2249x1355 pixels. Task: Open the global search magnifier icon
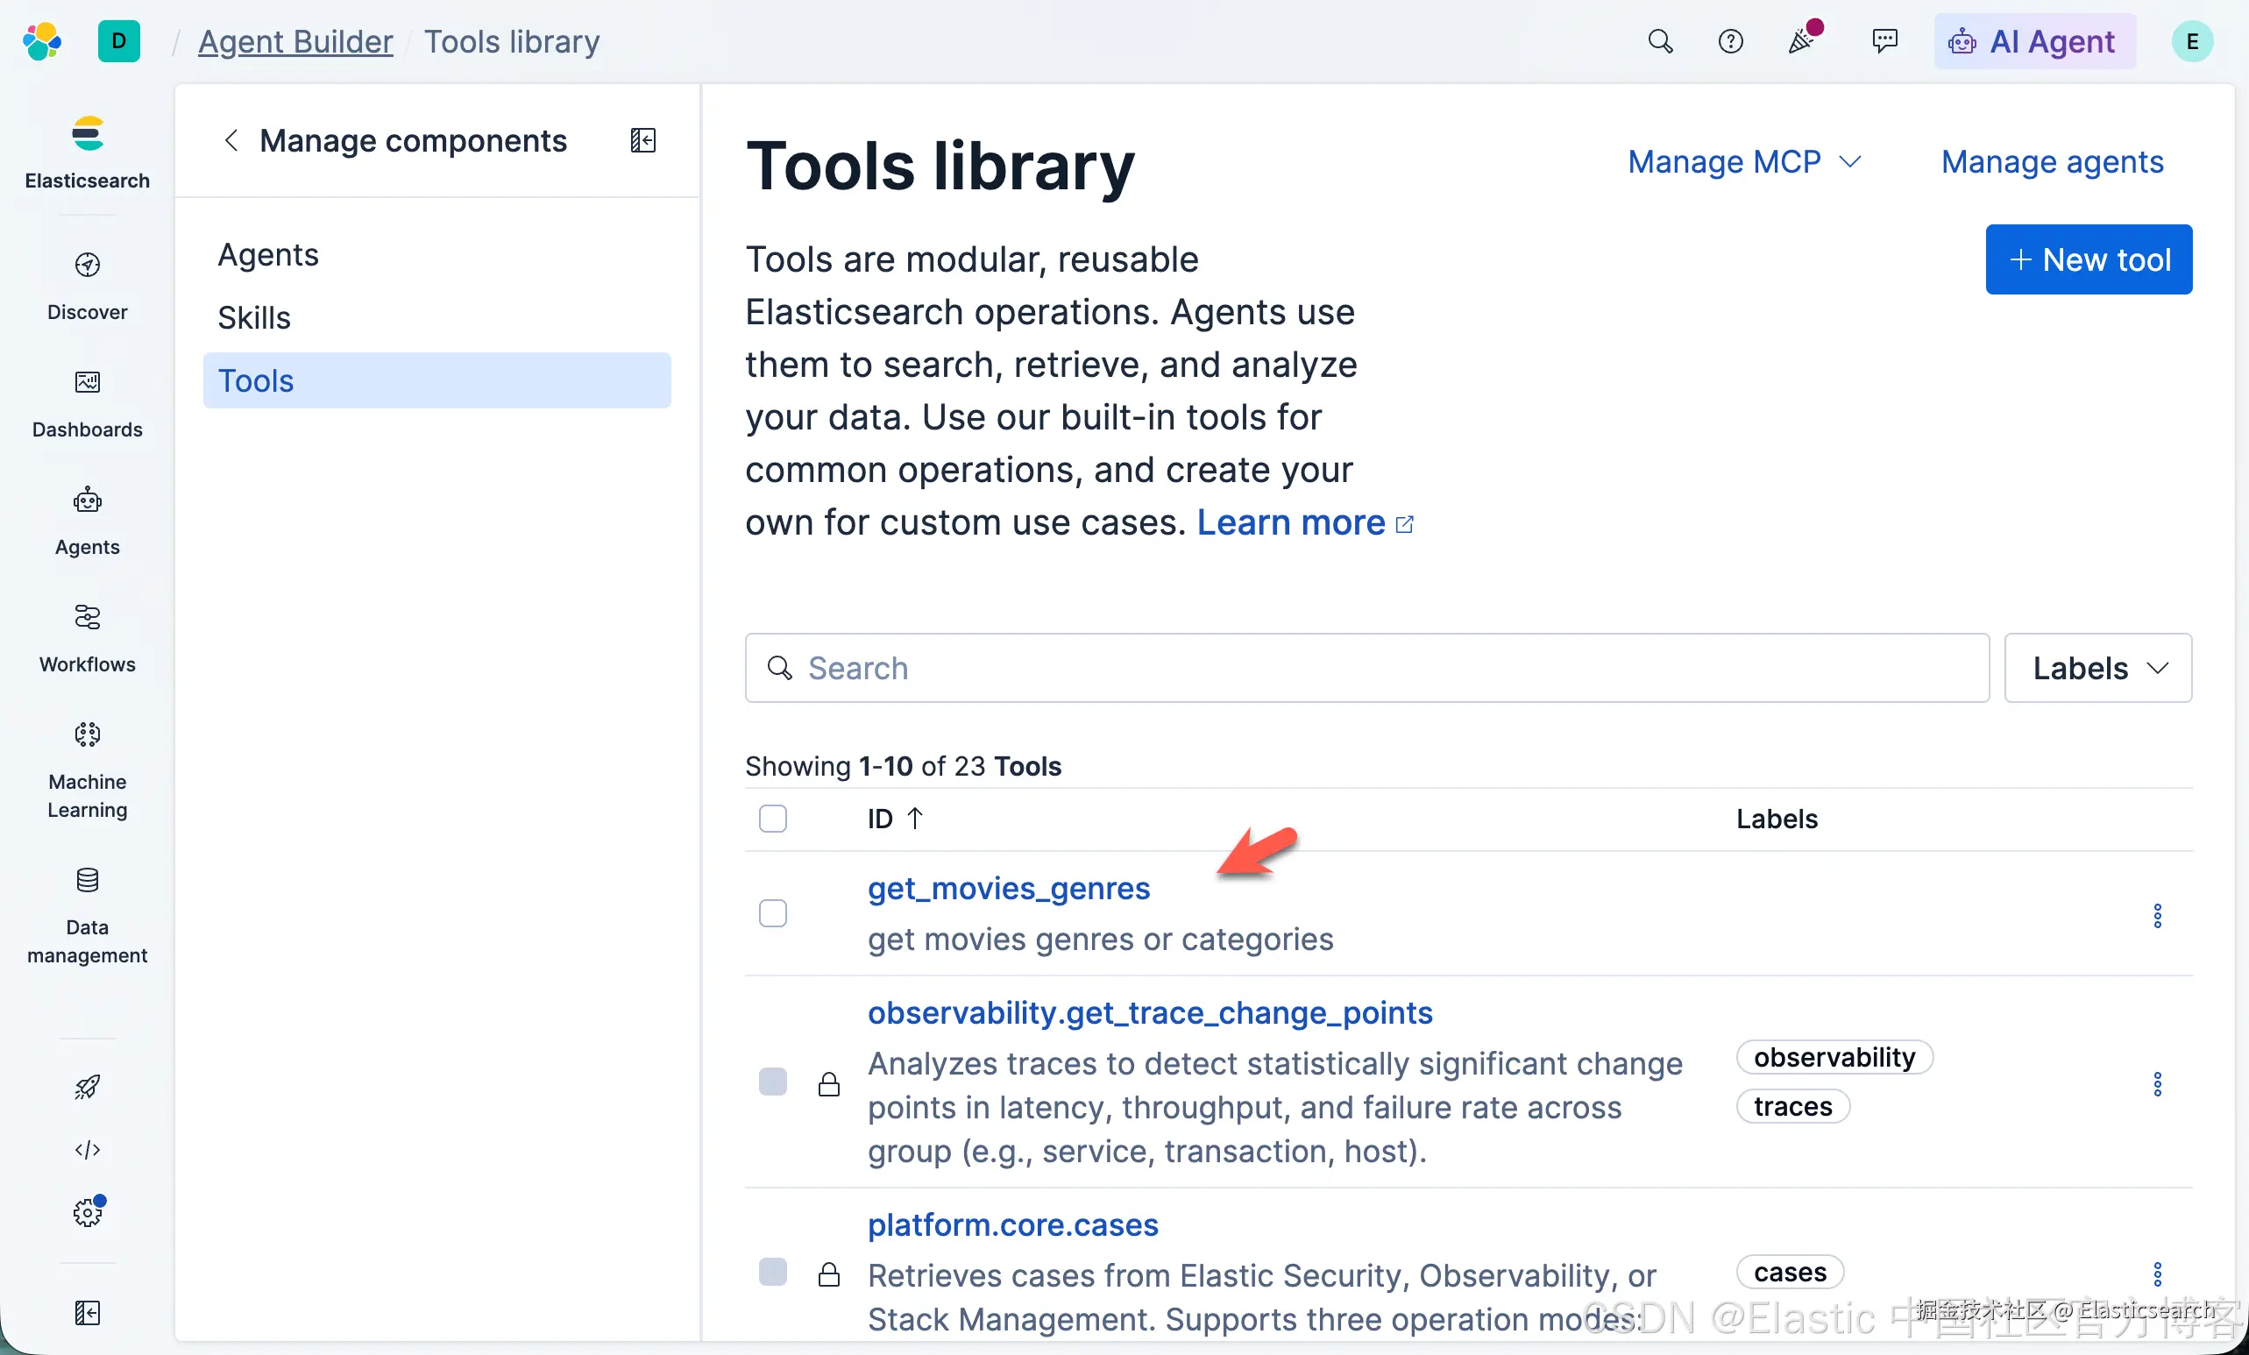tap(1660, 41)
